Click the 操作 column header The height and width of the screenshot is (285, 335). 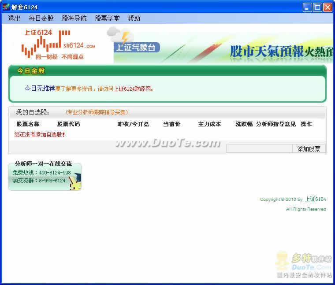point(306,124)
